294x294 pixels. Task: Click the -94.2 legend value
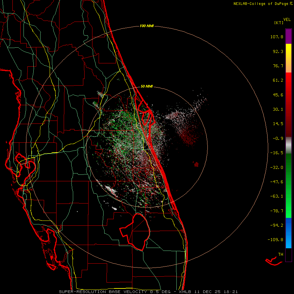pyautogui.click(x=277, y=225)
